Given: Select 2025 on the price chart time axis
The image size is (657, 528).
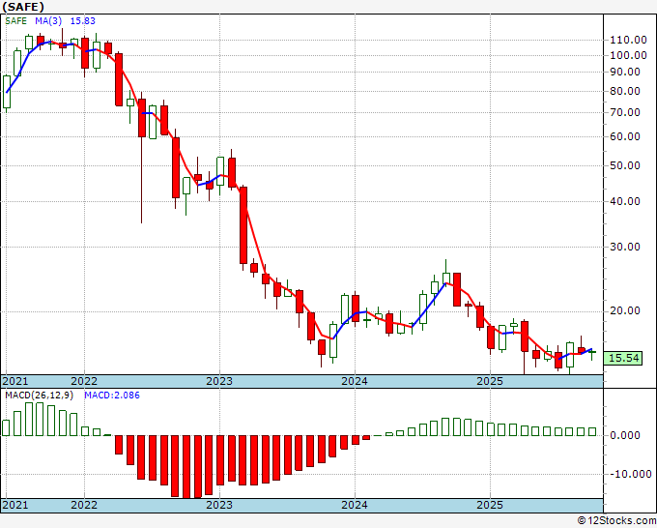Looking at the screenshot, I should [x=490, y=381].
